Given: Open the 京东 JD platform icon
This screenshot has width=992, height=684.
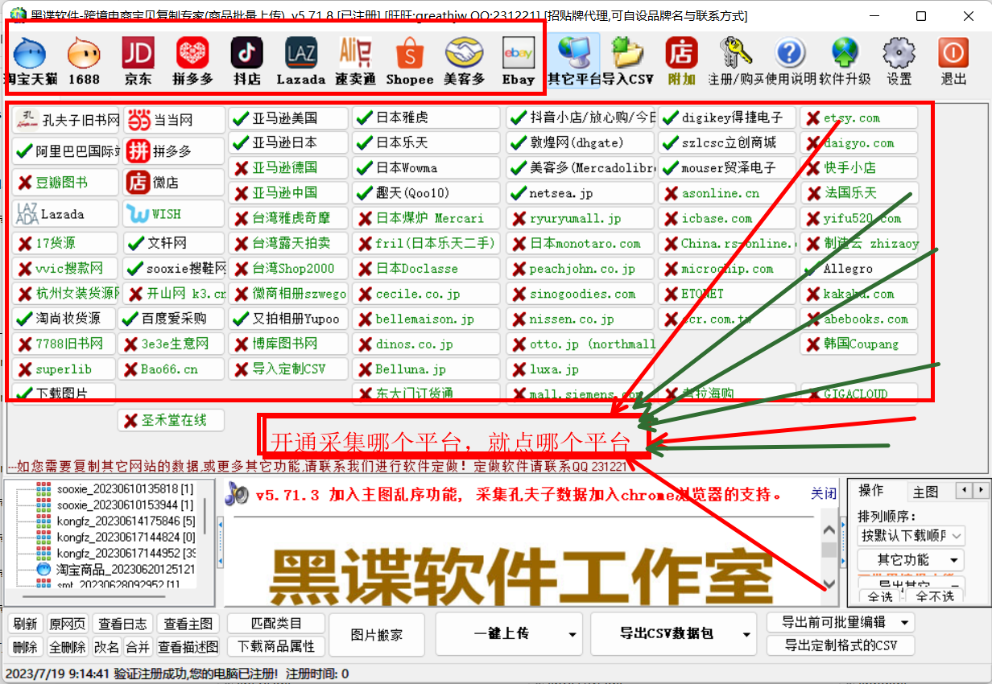Looking at the screenshot, I should pyautogui.click(x=138, y=61).
